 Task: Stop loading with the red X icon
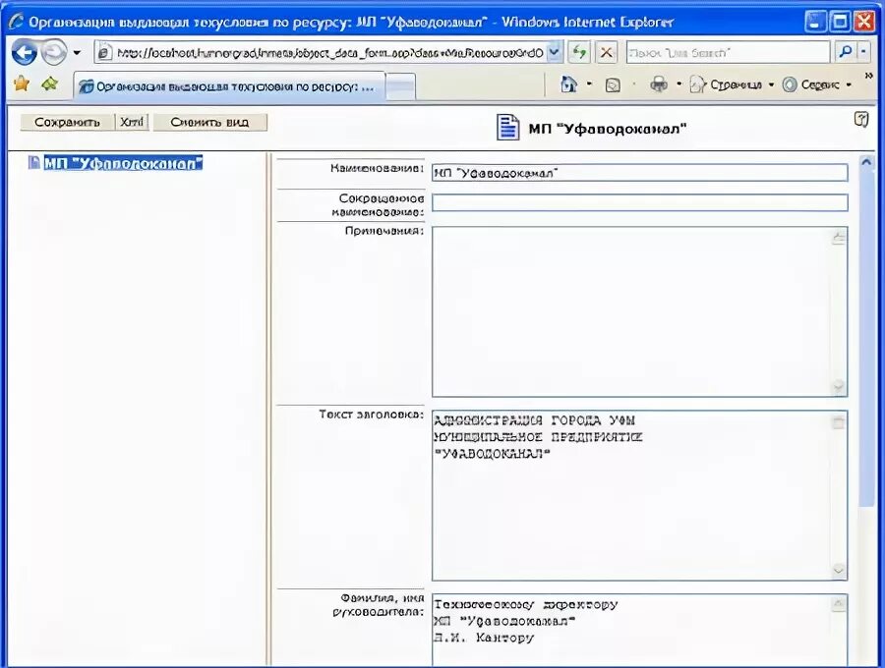[x=606, y=53]
